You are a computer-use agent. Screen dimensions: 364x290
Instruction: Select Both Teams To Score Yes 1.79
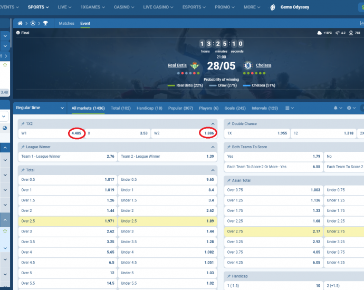273,157
